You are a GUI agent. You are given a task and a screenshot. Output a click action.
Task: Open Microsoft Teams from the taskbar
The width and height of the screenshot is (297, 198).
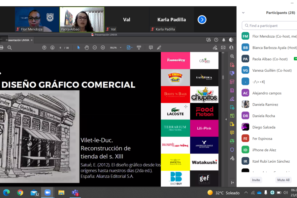click(75, 193)
